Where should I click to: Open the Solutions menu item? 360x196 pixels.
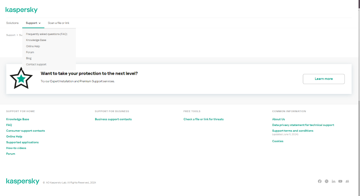click(12, 23)
